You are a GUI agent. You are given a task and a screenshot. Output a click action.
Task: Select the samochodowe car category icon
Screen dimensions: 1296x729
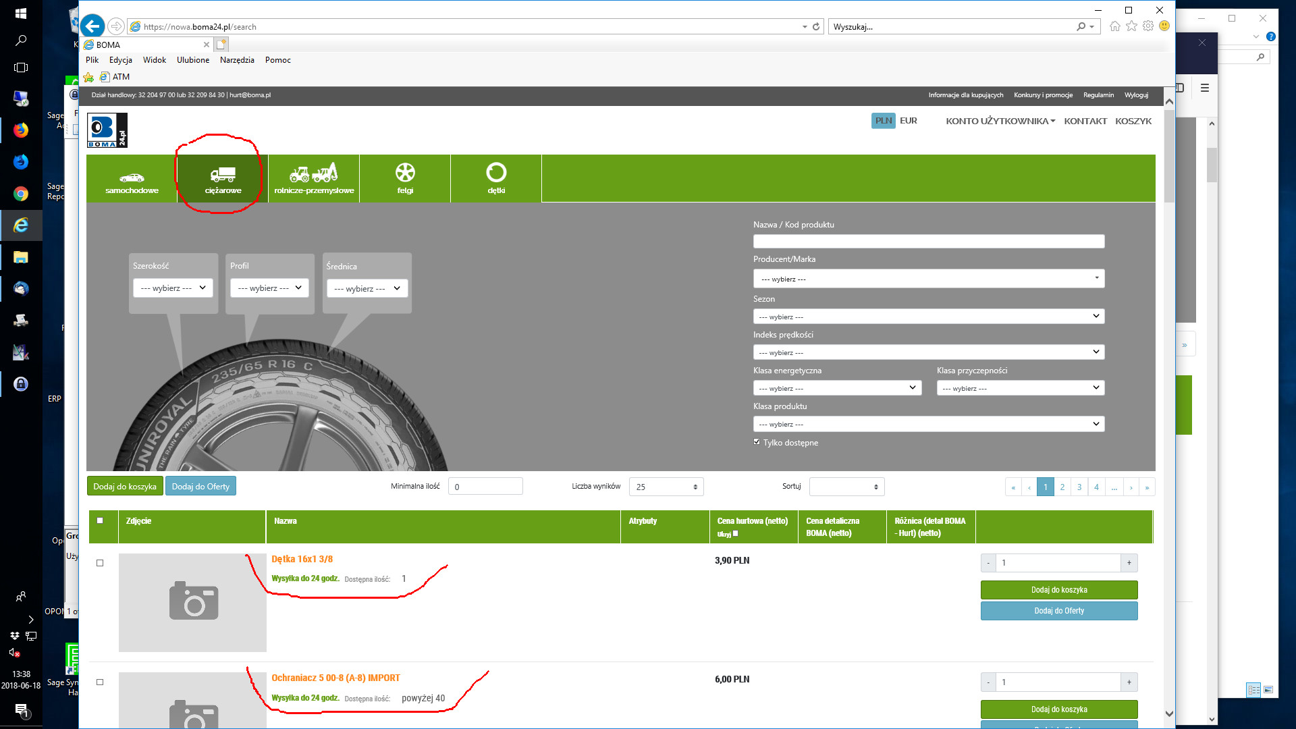pyautogui.click(x=132, y=179)
